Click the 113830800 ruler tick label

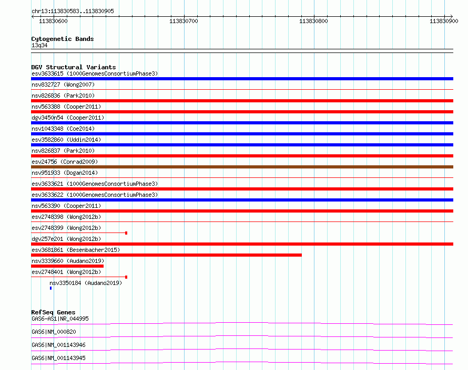click(x=313, y=21)
